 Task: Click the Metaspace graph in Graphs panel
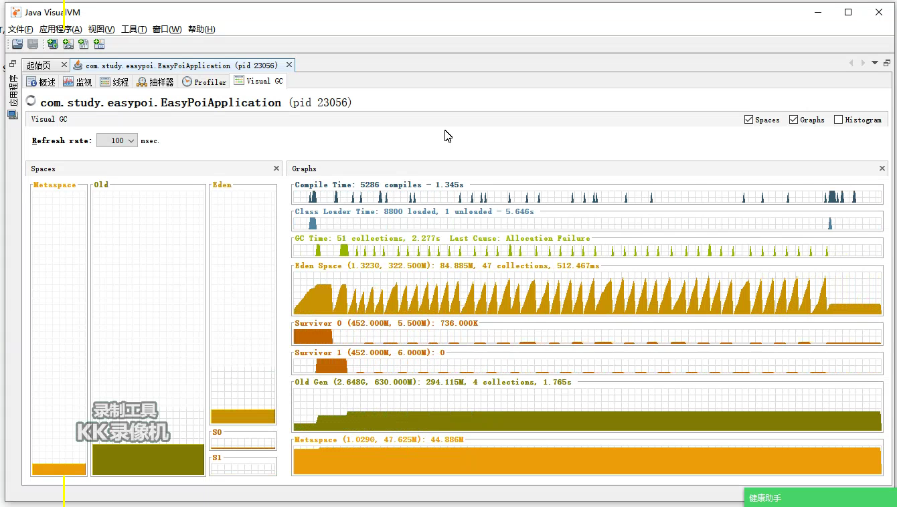click(x=587, y=460)
